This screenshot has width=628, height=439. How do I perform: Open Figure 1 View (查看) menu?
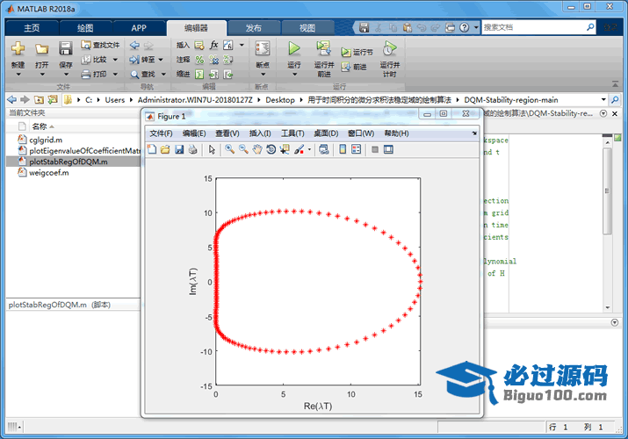[x=227, y=133]
